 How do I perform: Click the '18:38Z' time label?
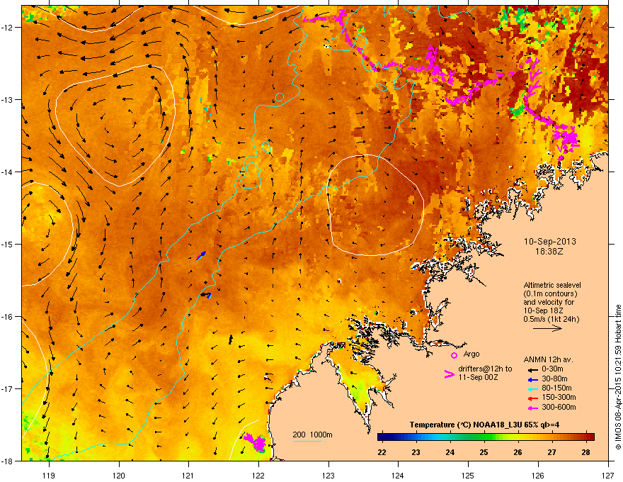point(549,252)
